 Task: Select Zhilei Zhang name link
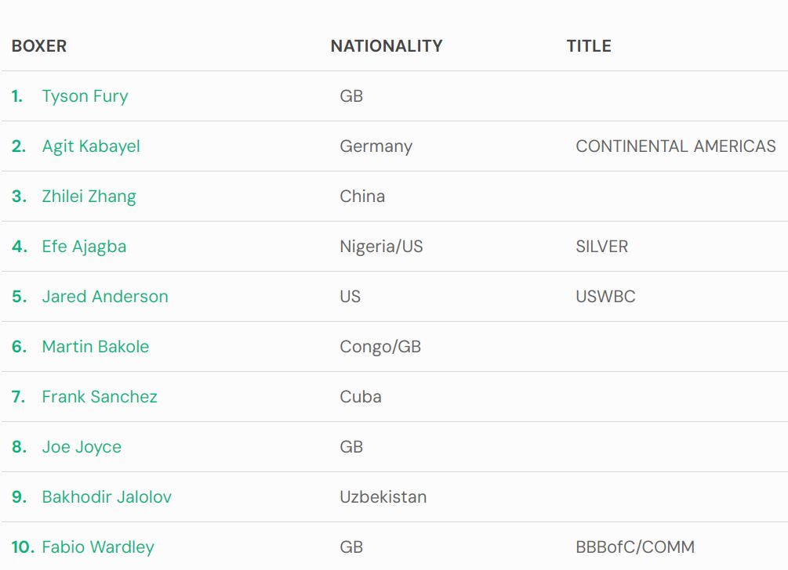point(89,197)
